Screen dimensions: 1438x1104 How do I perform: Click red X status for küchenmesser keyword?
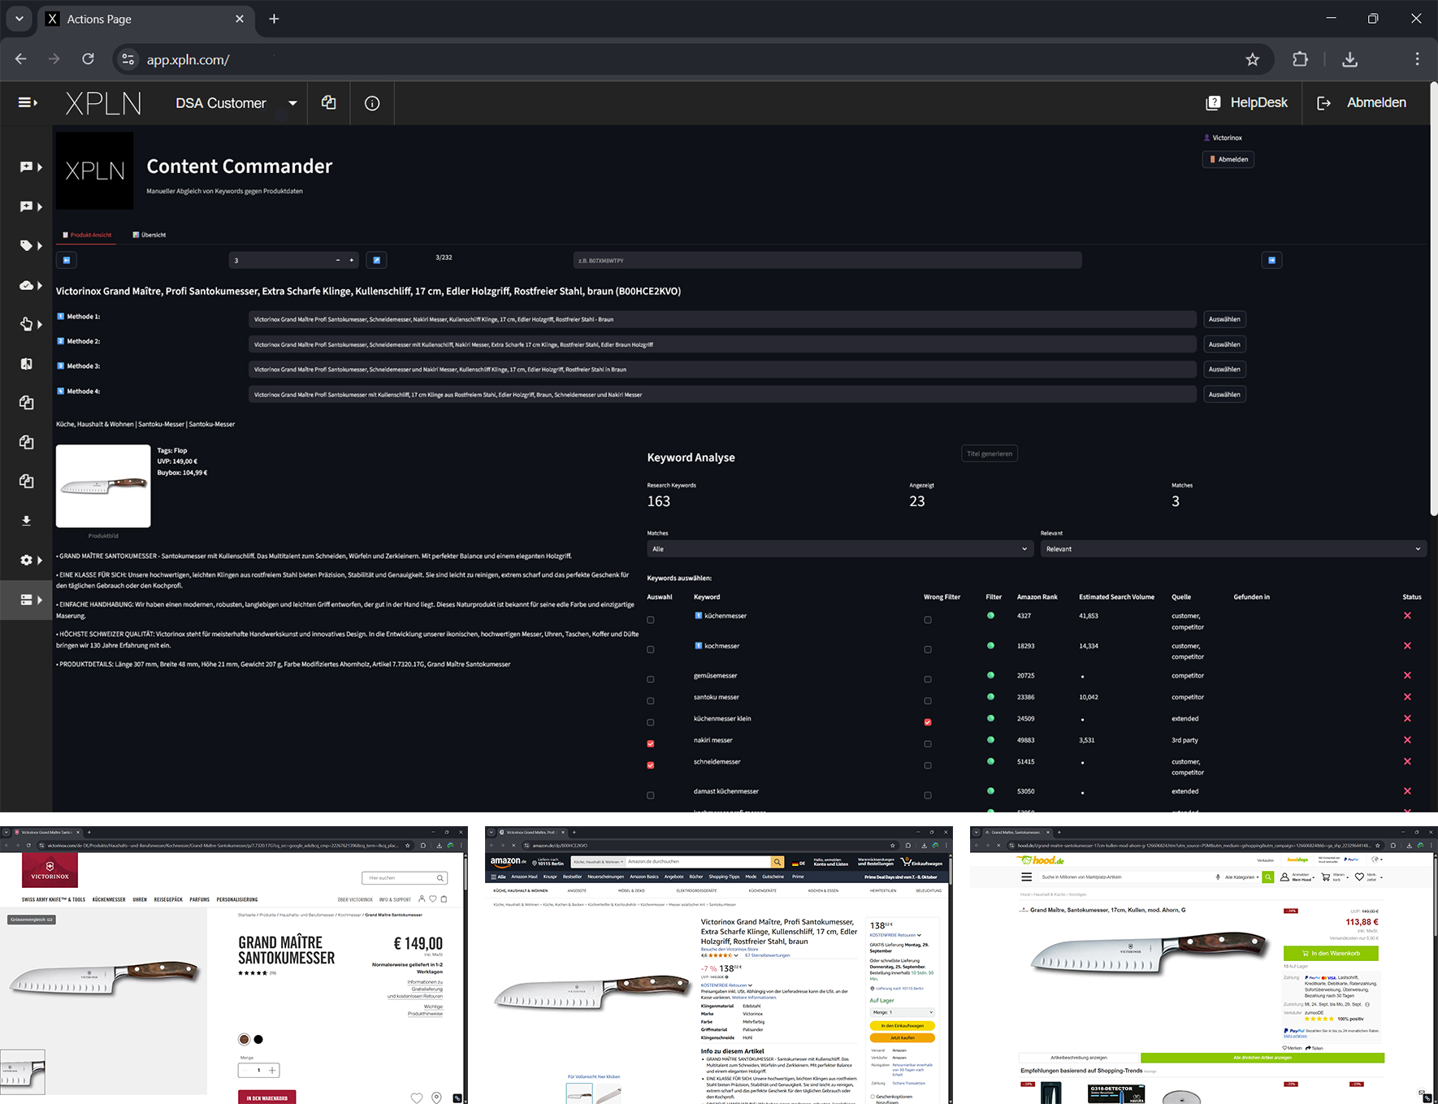click(x=1407, y=616)
